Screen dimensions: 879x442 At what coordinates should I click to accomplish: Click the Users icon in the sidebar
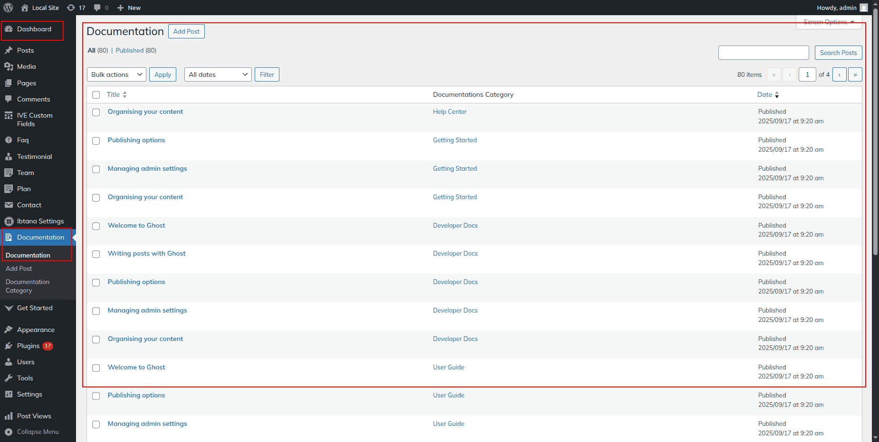9,362
